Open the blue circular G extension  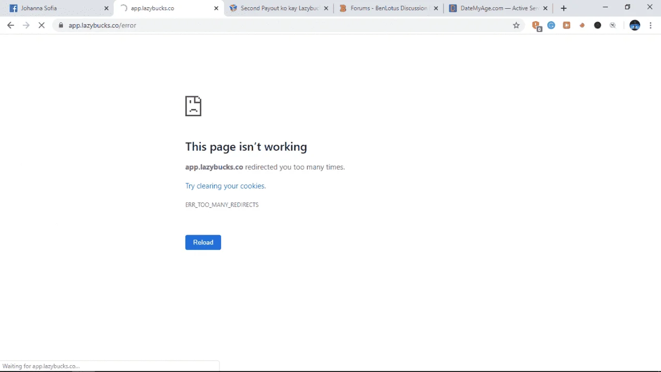551,25
